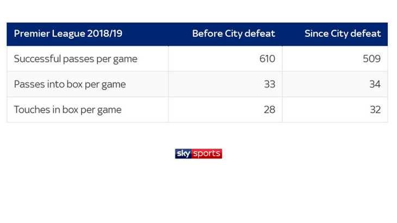The image size is (397, 223).
Task: Click the 'Successful passes per game' row label
Action: [x=76, y=59]
